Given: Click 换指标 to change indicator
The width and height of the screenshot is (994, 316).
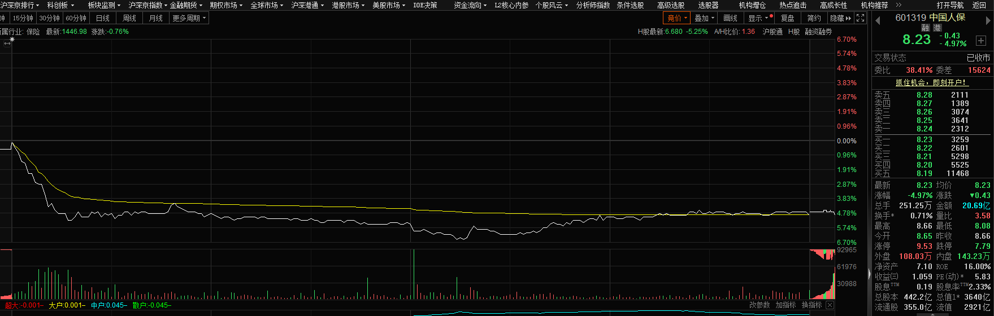Looking at the screenshot, I should coord(811,305).
